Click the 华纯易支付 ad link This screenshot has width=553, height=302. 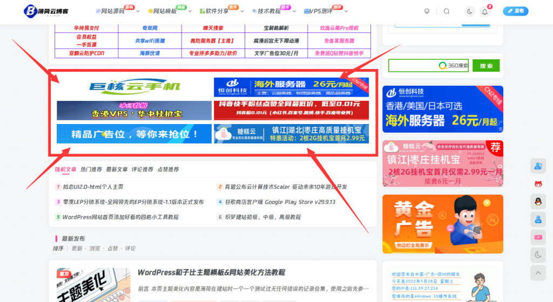pos(86,28)
